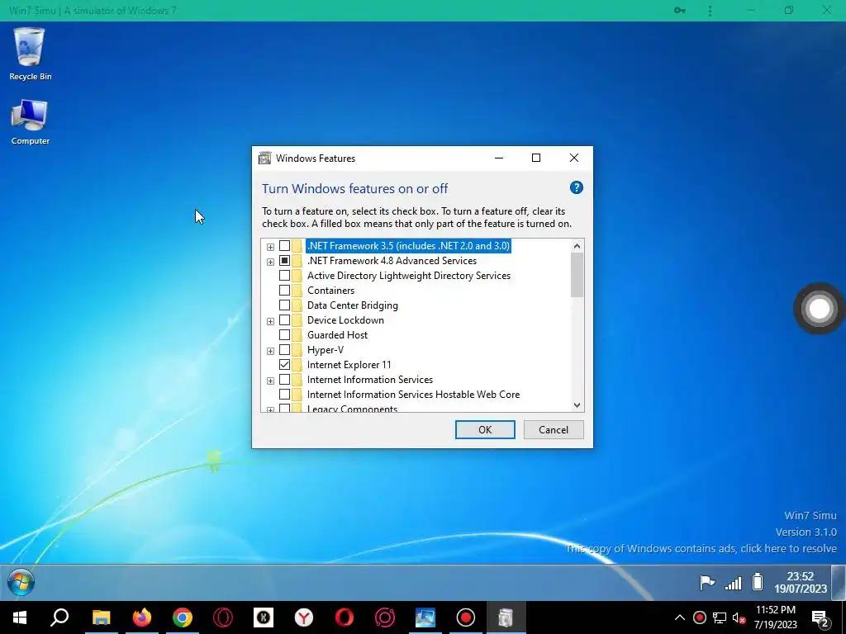Click the Show Desktop strip beside simulator clock
The height and width of the screenshot is (634, 846).
point(839,582)
